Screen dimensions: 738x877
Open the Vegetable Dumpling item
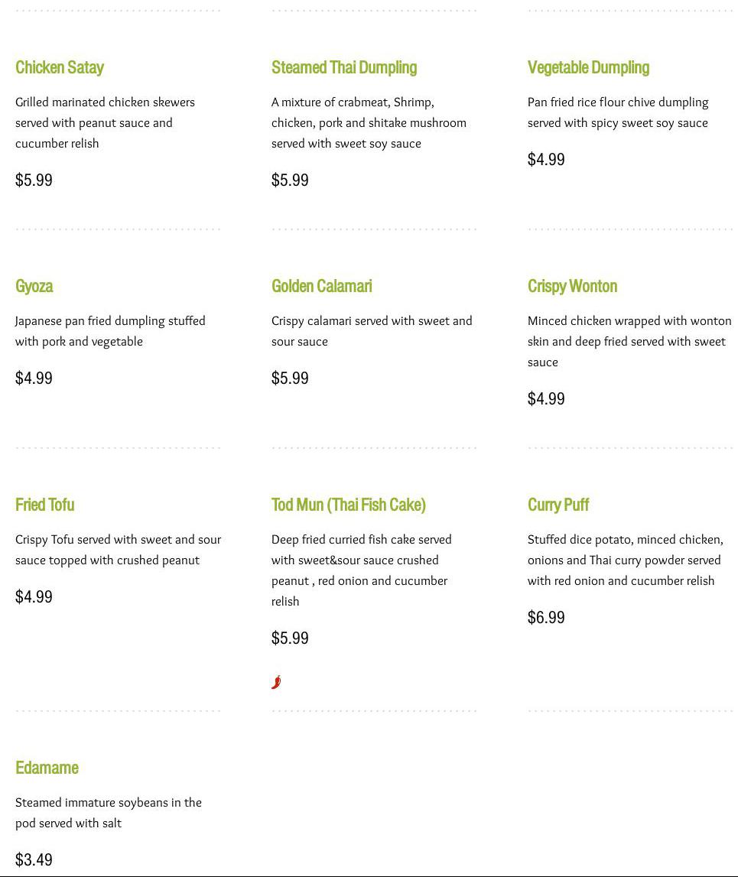tap(588, 67)
